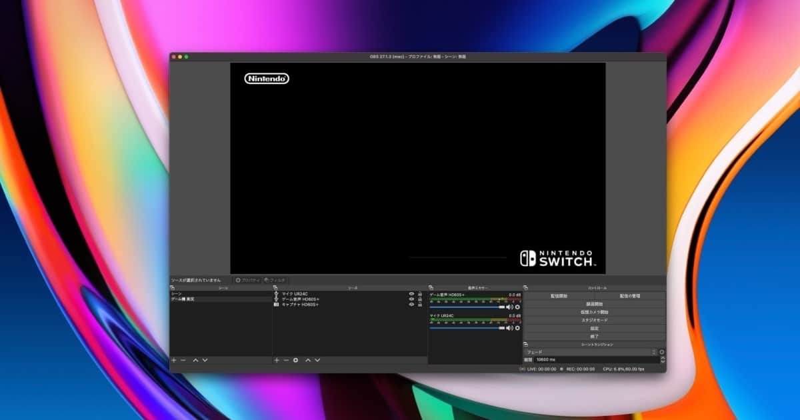Click the 0.0 dB level of マイク UR24C

[515, 315]
